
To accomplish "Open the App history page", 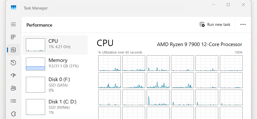I will pos(13,63).
